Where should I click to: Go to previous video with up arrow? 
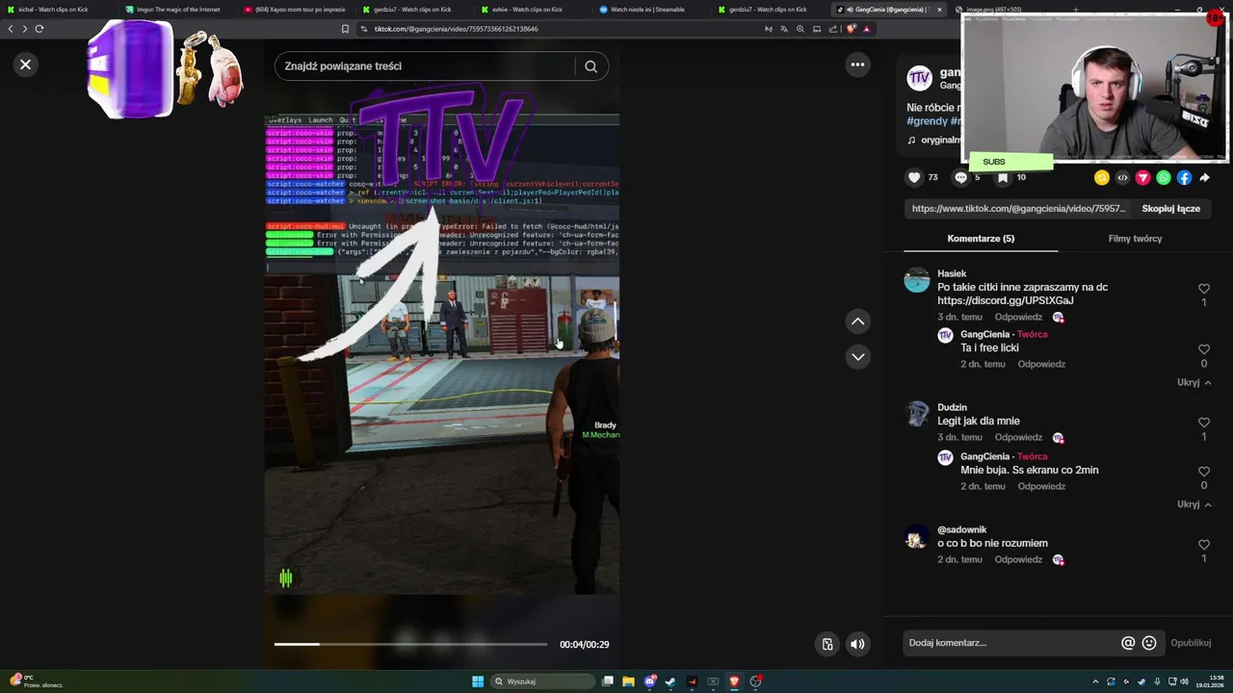tap(857, 321)
